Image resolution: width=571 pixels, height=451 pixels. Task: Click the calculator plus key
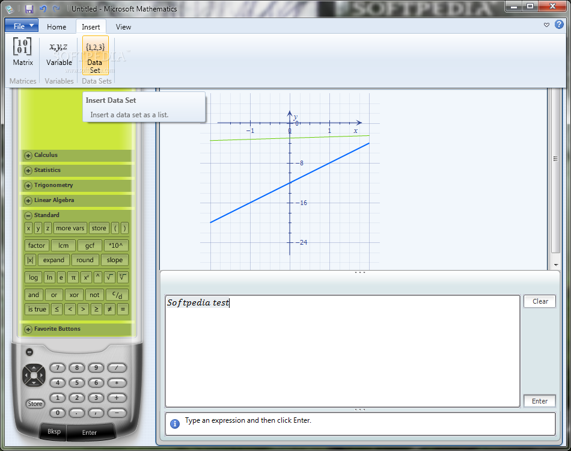point(117,398)
